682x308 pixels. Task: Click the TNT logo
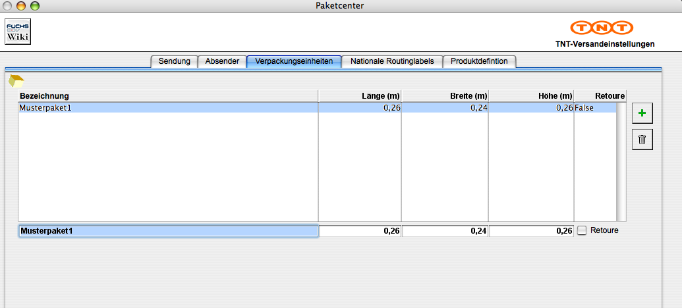[x=602, y=28]
